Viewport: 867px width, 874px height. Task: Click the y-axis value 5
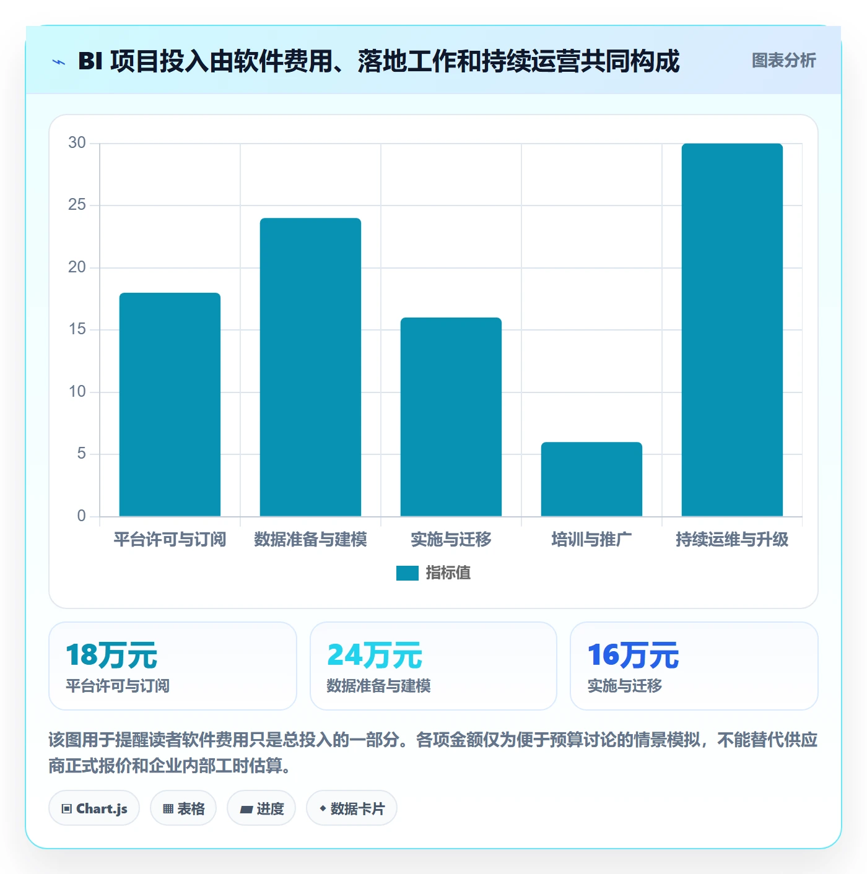click(x=81, y=454)
